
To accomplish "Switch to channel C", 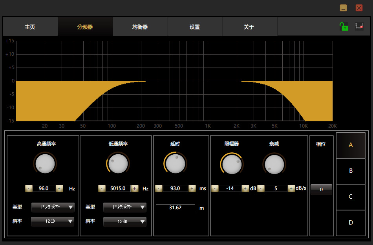I will point(351,197).
